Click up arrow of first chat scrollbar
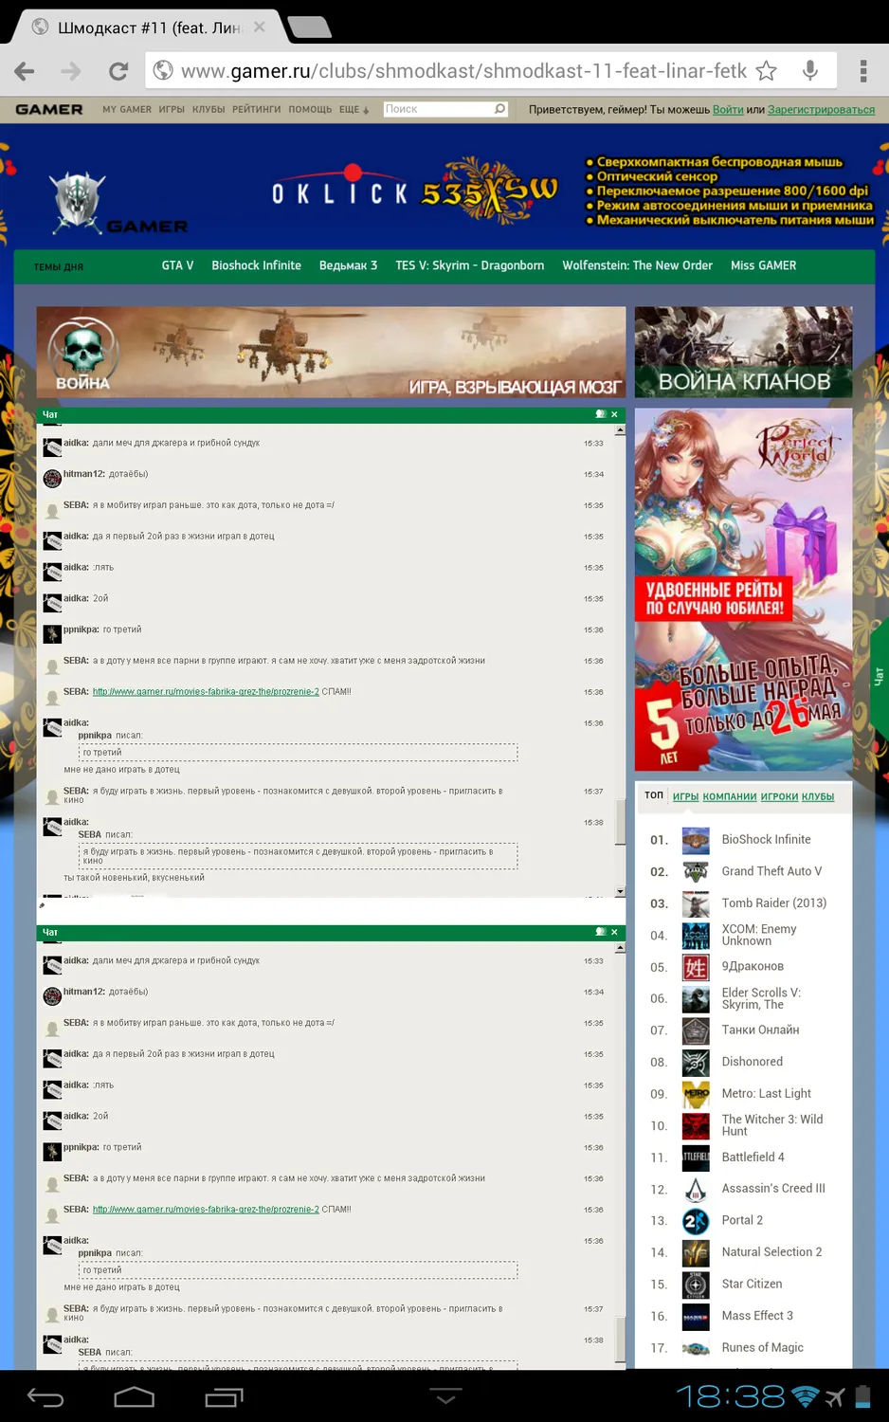The image size is (889, 1422). click(620, 430)
